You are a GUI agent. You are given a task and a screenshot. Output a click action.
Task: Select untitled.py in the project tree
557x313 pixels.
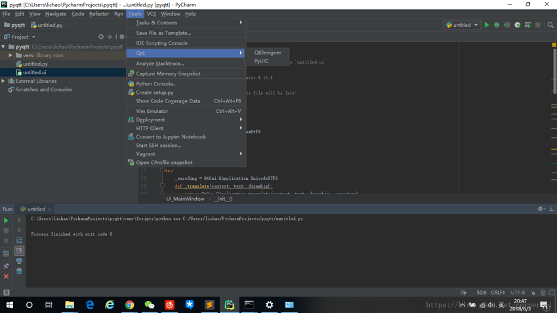pos(35,64)
